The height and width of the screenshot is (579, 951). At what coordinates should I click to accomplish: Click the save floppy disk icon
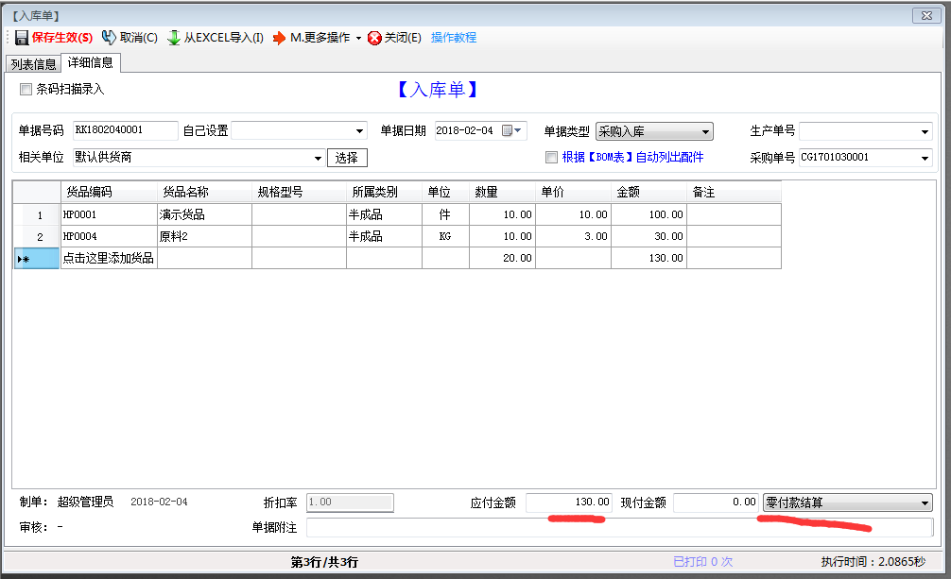coord(21,38)
